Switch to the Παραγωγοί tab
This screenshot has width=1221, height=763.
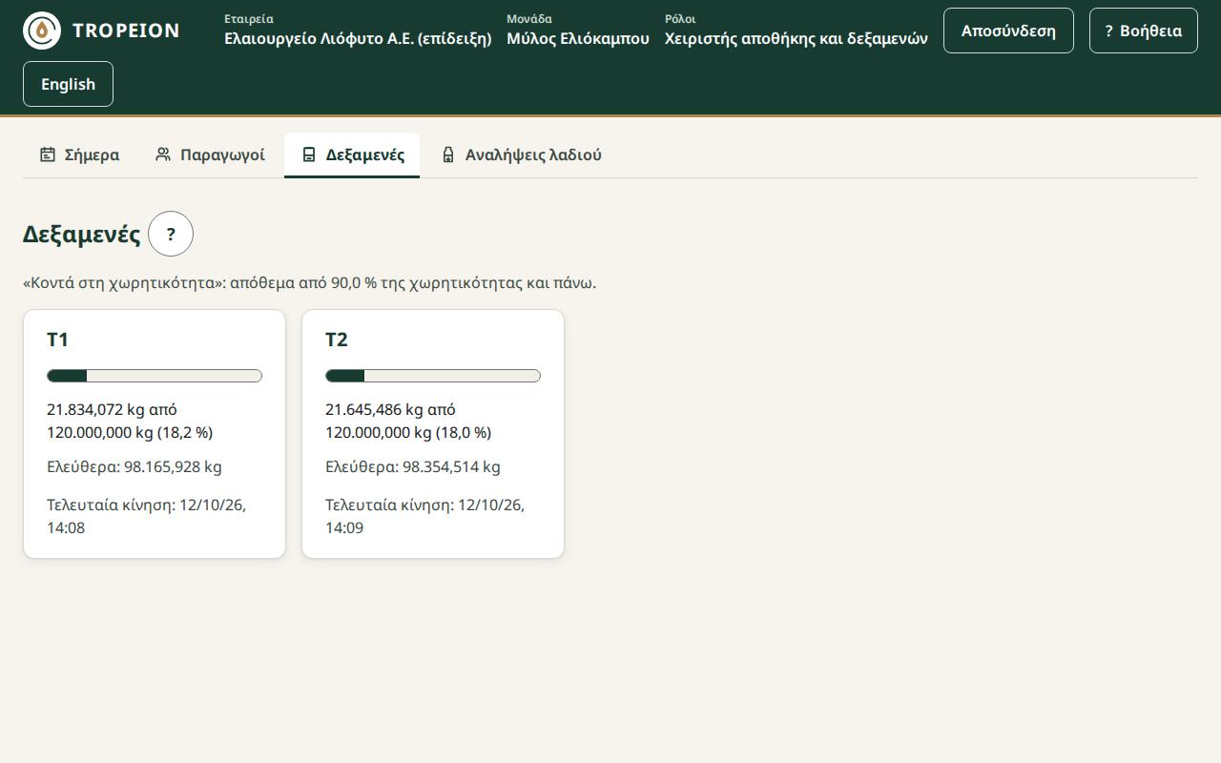pyautogui.click(x=210, y=155)
